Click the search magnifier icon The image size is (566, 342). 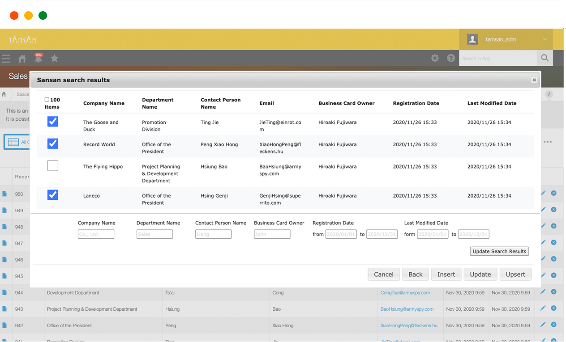click(545, 58)
